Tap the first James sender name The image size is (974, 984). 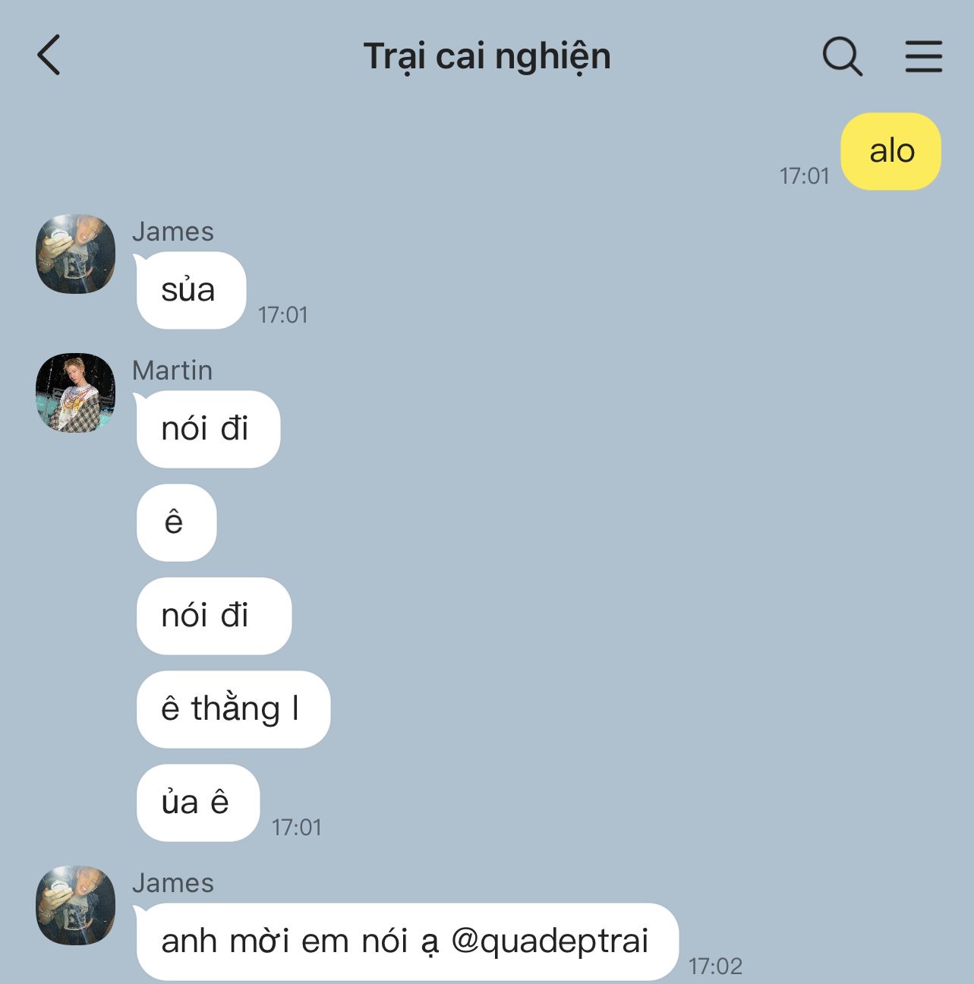coord(173,232)
